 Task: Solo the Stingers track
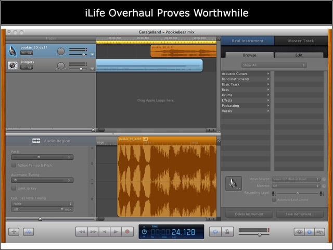click(30, 67)
